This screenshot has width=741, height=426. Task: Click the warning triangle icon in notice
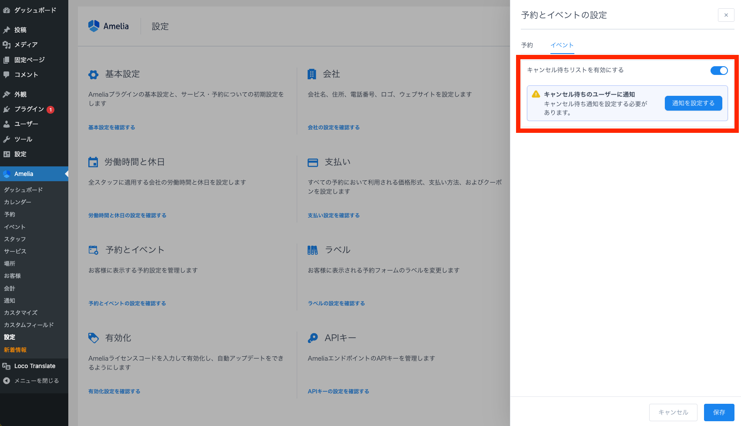[x=536, y=94]
